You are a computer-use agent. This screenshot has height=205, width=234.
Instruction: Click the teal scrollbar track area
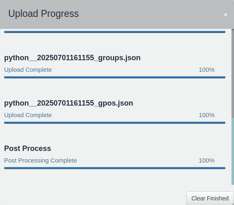233,151
